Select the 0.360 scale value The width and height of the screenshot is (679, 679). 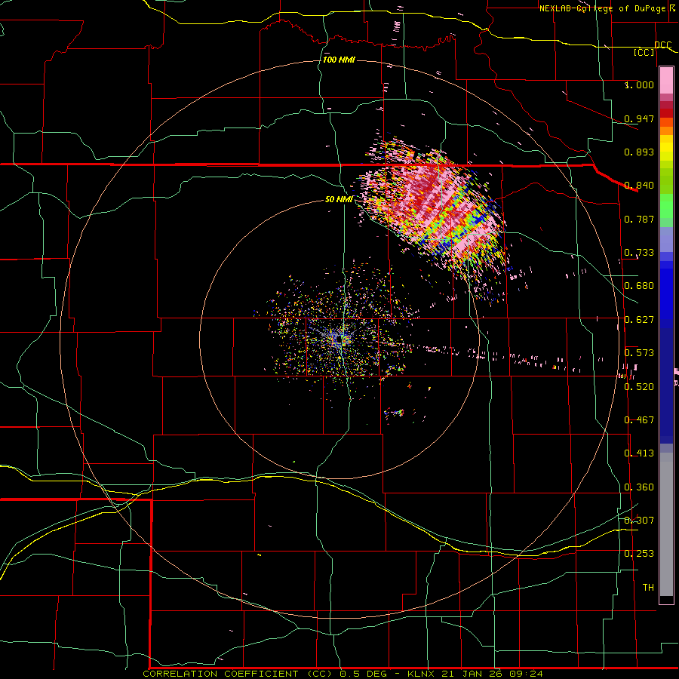point(639,487)
